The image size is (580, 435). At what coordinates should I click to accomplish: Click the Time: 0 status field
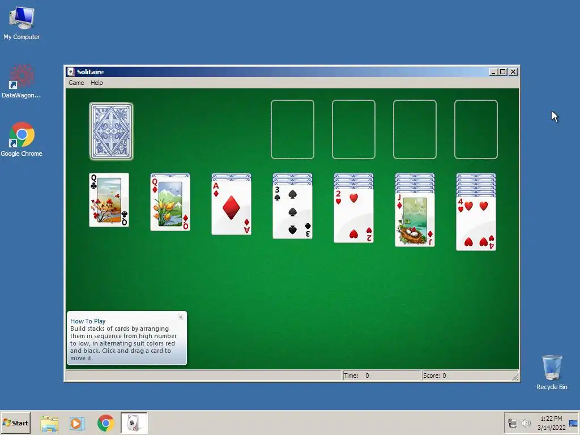[x=381, y=376]
